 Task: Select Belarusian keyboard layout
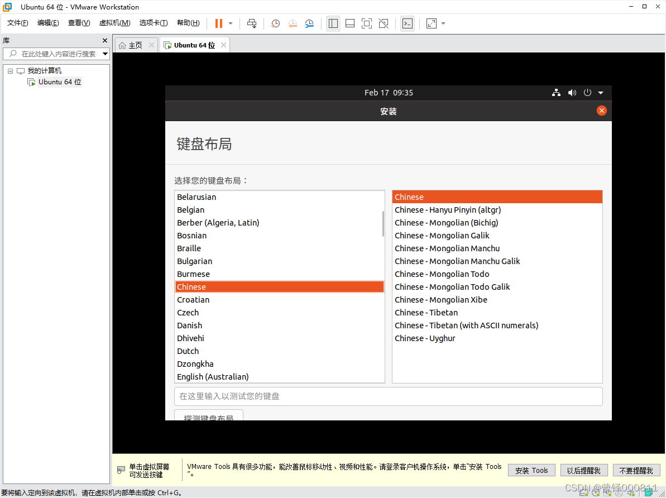coord(279,197)
